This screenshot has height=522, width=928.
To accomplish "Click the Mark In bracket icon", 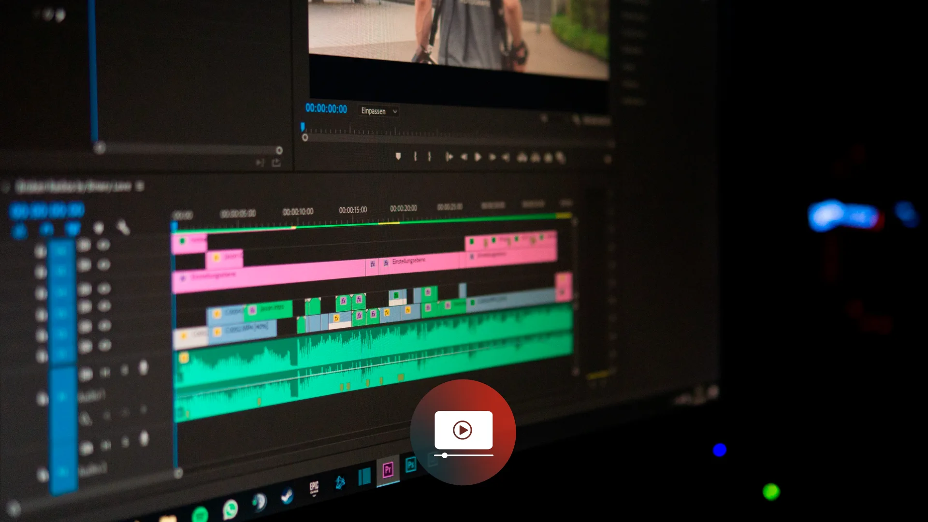I will 415,156.
